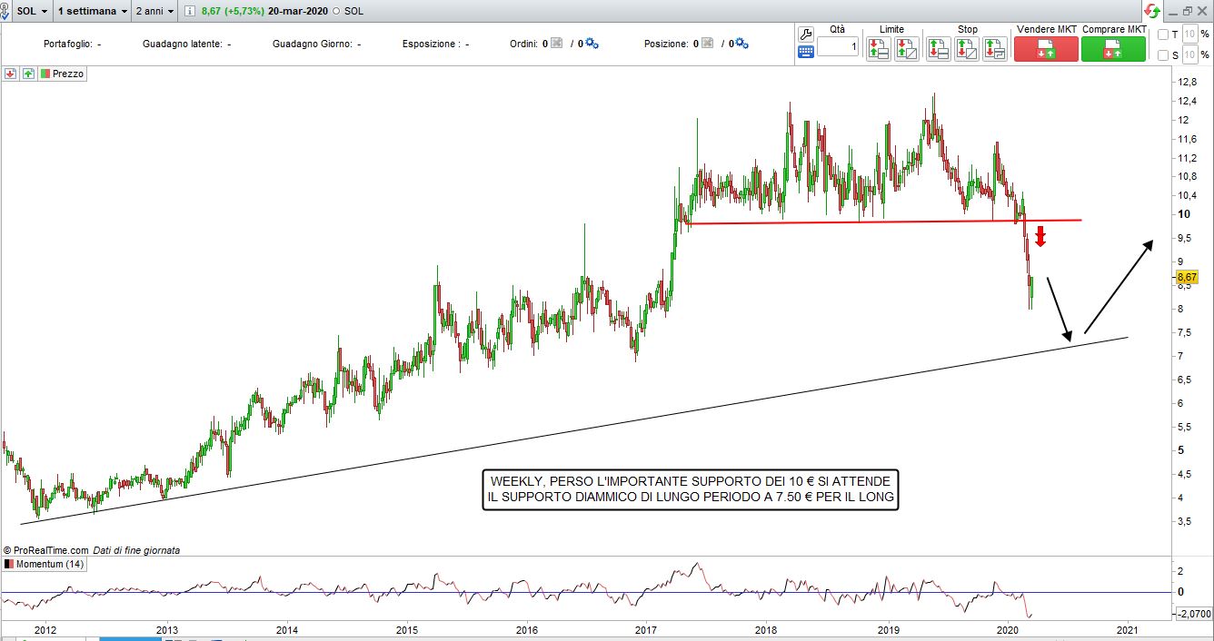Click the first Stop order icon
1214x641 pixels.
pos(939,49)
